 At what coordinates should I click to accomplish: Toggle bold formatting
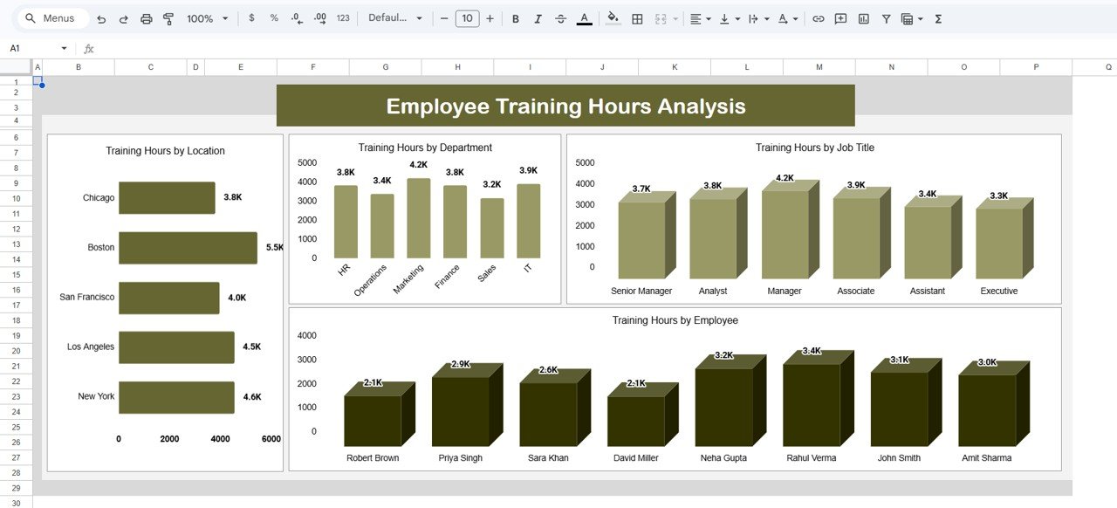click(515, 18)
